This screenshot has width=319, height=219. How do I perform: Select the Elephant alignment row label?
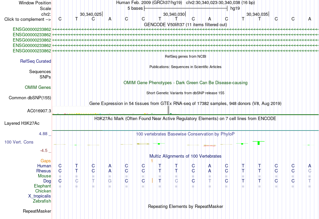43,186
